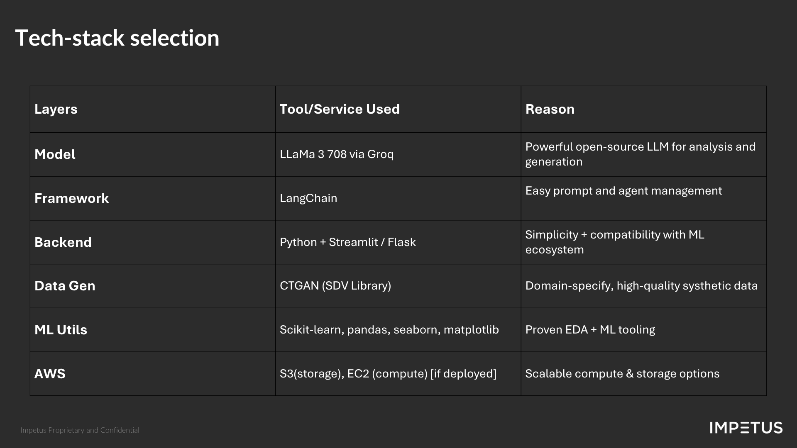Click the 'Easy prompt and agent management' text

coord(623,191)
